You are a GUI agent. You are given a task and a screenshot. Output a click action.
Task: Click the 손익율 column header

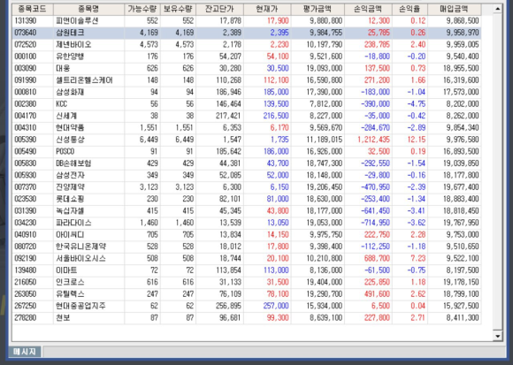[x=410, y=9]
